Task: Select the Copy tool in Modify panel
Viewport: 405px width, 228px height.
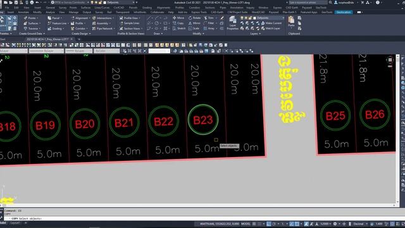Action: (178, 23)
